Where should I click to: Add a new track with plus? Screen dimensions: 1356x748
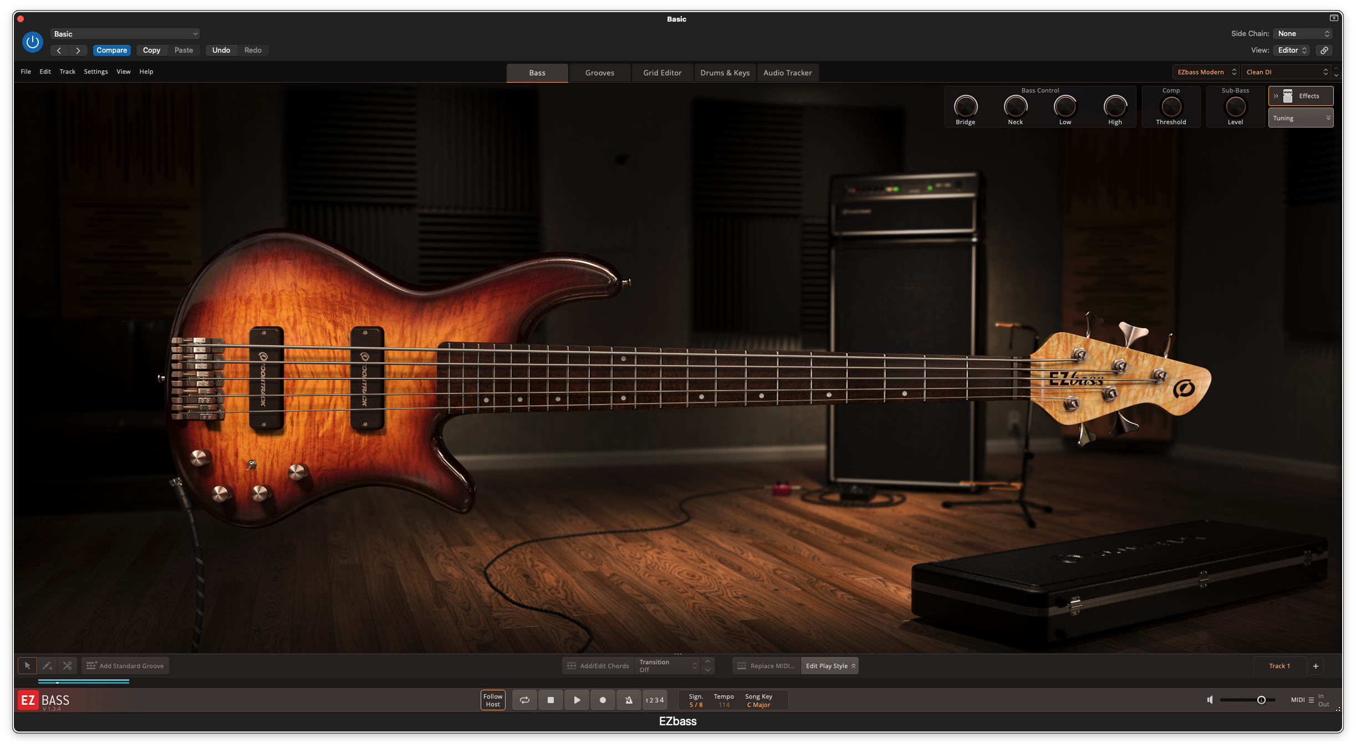1316,666
